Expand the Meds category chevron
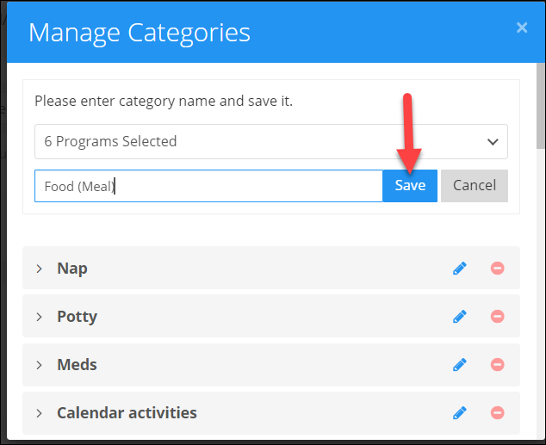 click(39, 365)
